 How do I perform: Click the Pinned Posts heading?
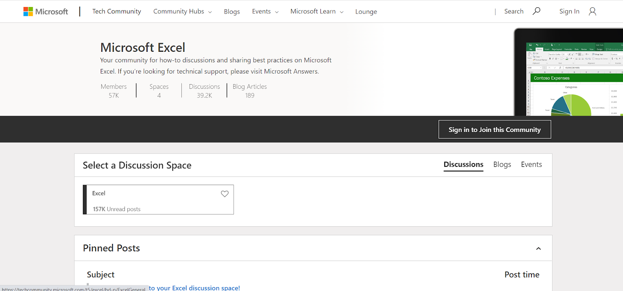pyautogui.click(x=111, y=248)
